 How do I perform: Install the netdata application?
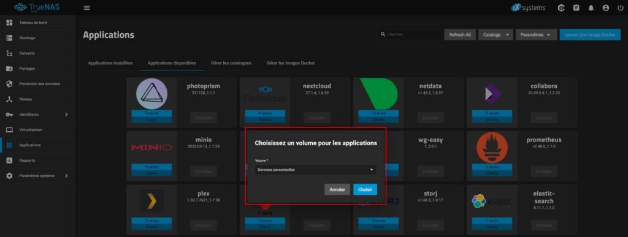pyautogui.click(x=431, y=118)
